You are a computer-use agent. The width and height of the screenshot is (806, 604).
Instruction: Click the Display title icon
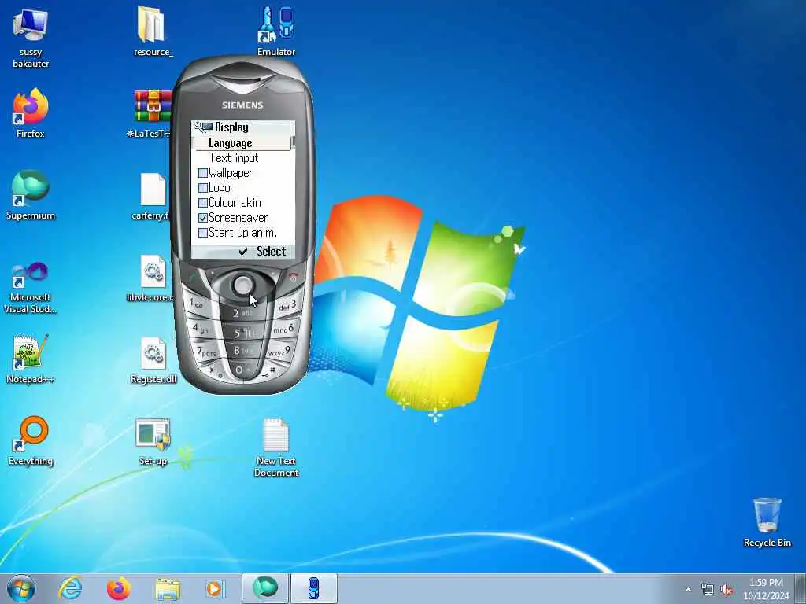[x=203, y=127]
